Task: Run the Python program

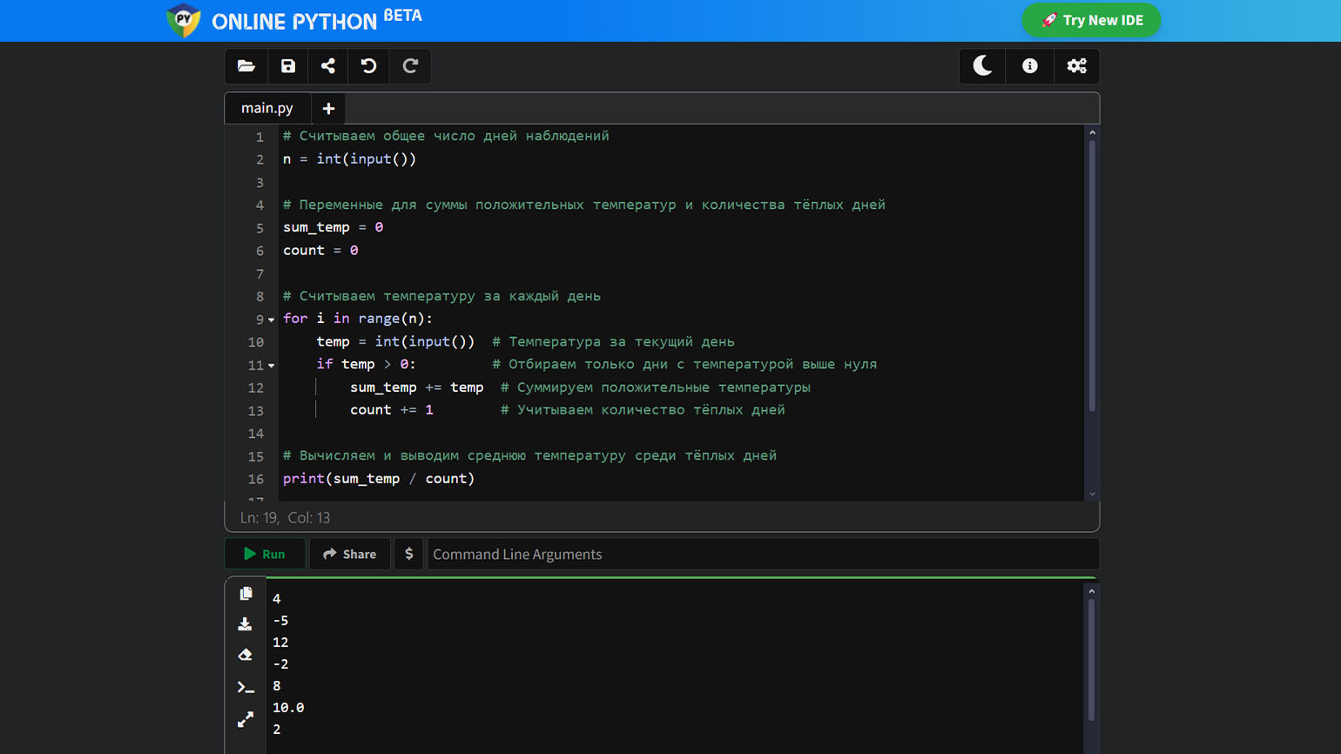Action: point(265,554)
